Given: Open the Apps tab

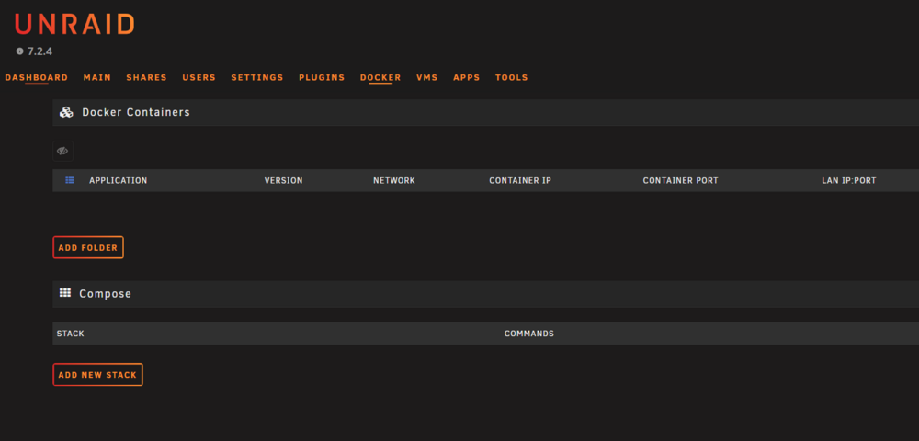Looking at the screenshot, I should pos(467,77).
